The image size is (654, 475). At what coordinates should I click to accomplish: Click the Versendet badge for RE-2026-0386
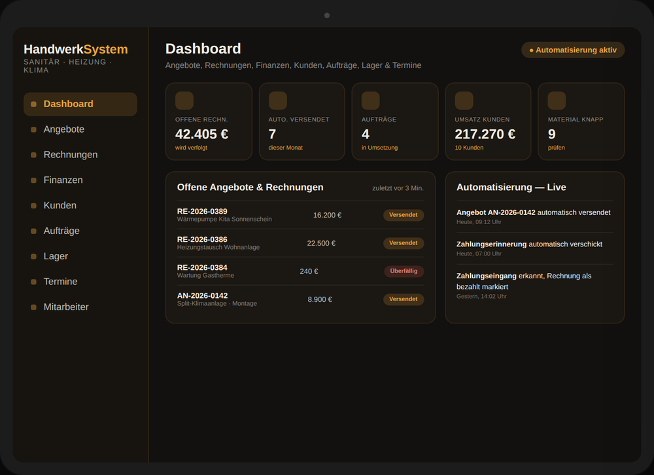click(x=404, y=243)
